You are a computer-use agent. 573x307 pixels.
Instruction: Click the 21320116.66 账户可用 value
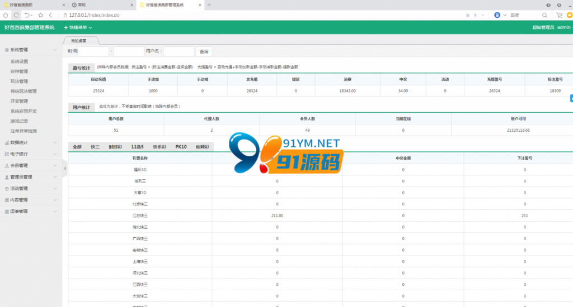[518, 130]
